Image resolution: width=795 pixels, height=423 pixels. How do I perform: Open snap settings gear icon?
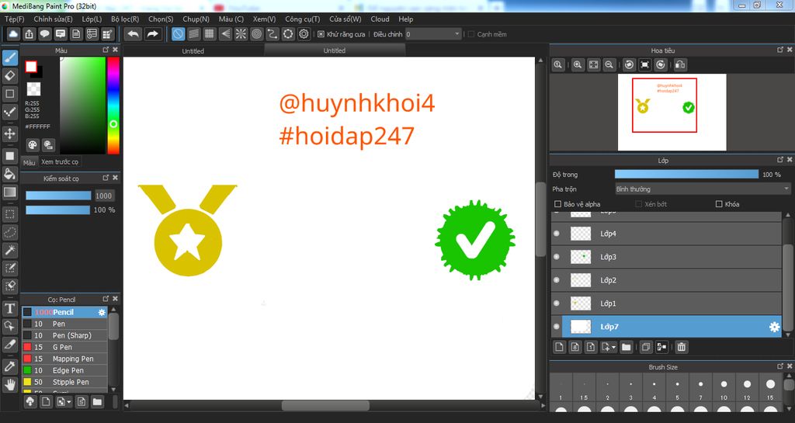click(x=304, y=34)
